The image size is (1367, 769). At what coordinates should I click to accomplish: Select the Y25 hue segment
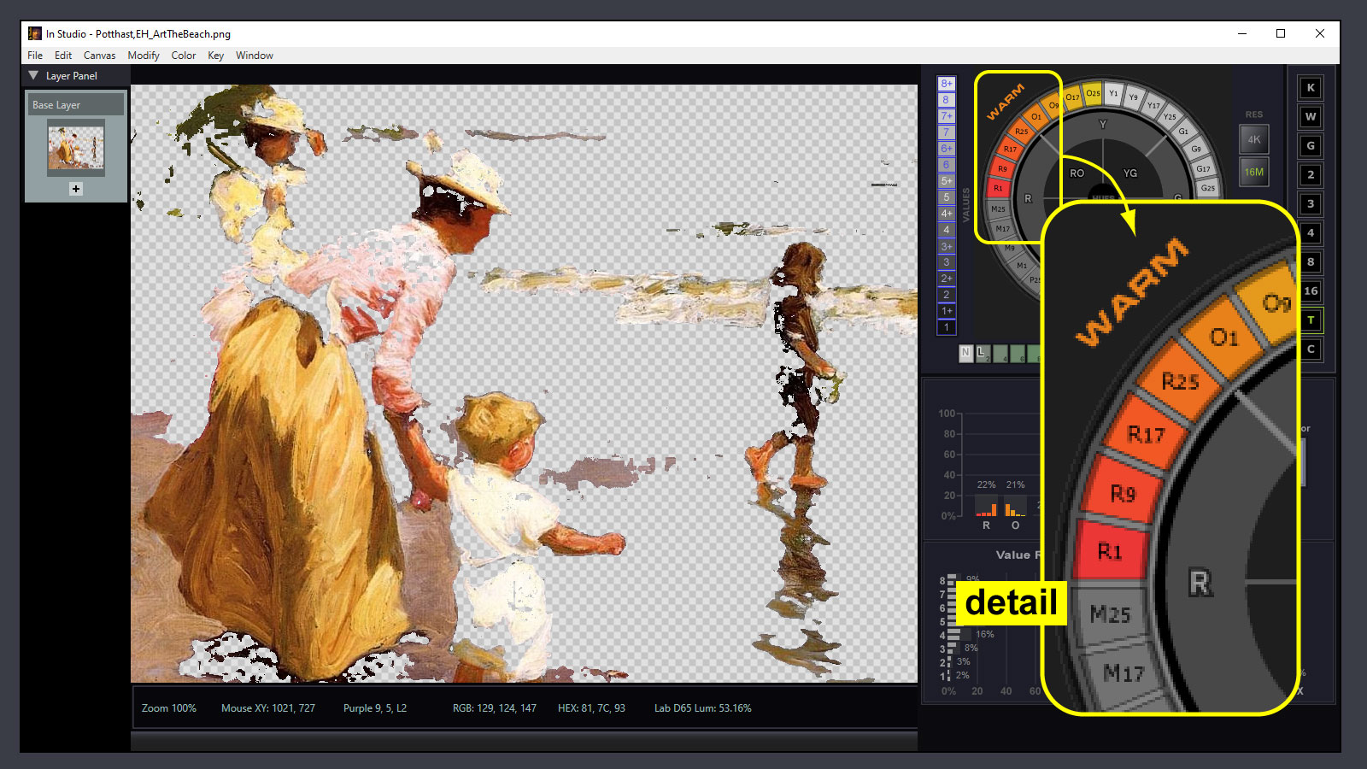point(1170,117)
